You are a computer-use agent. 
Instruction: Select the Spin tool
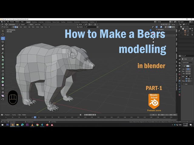point(3,82)
